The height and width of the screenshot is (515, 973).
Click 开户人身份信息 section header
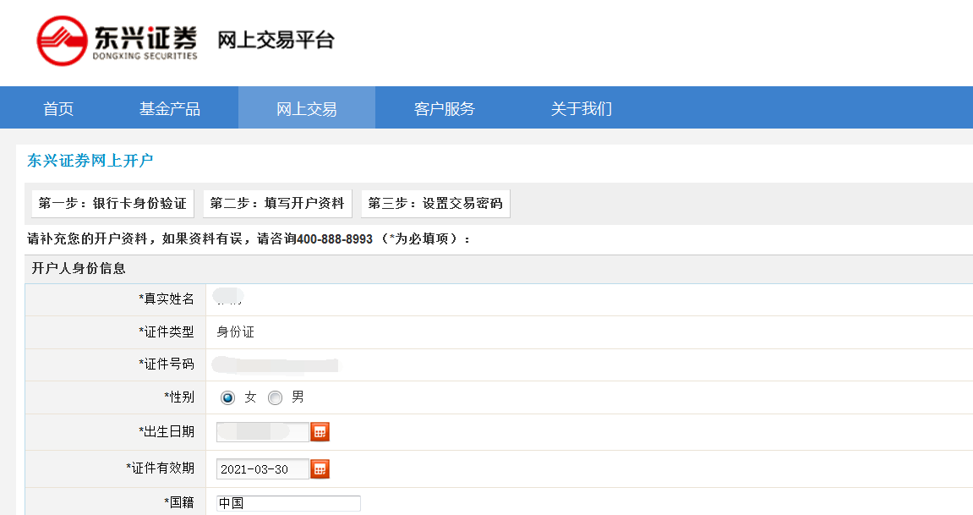[79, 268]
